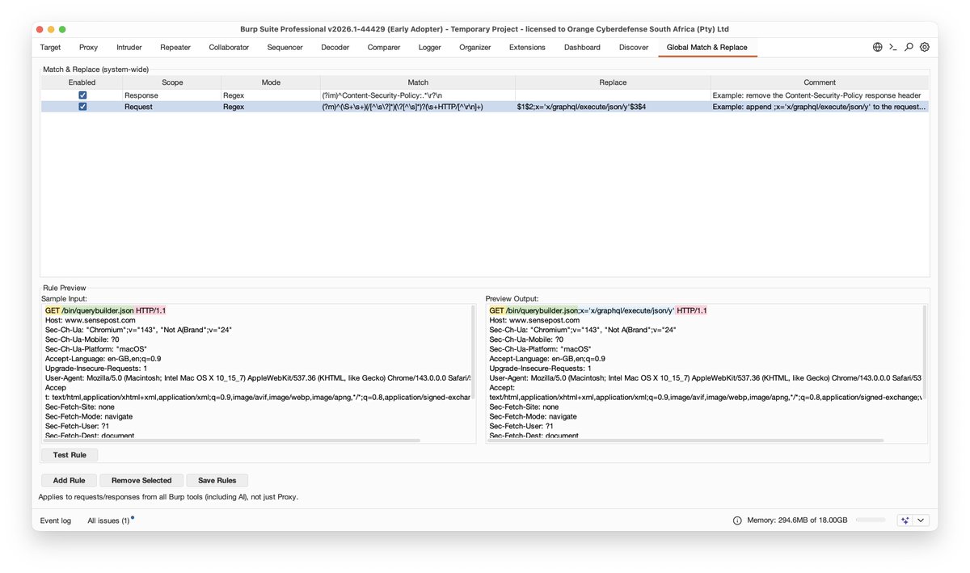This screenshot has height=573, width=970.
Task: Open the Repeater tab
Action: pyautogui.click(x=175, y=48)
